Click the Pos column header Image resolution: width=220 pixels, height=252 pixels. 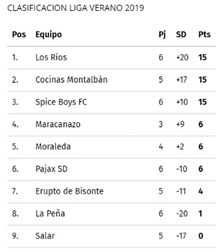coord(19,34)
